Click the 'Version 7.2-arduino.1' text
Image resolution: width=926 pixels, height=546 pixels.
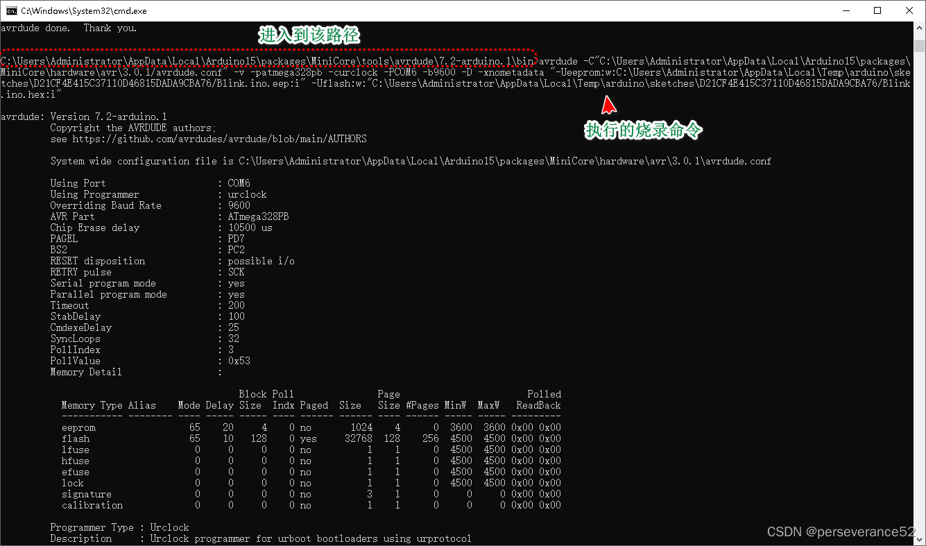tap(108, 117)
